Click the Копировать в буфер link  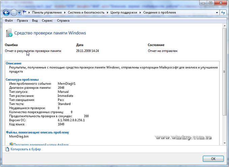(x=26, y=149)
